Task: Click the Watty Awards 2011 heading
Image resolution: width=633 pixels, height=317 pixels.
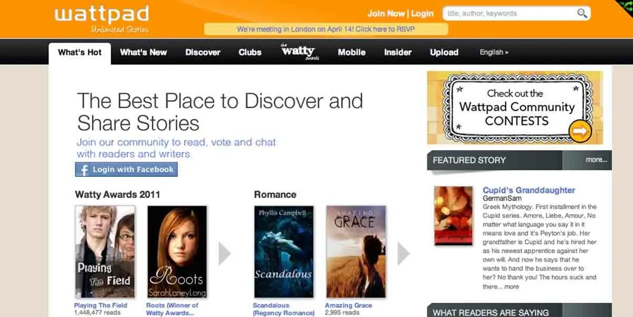Action: (x=118, y=195)
